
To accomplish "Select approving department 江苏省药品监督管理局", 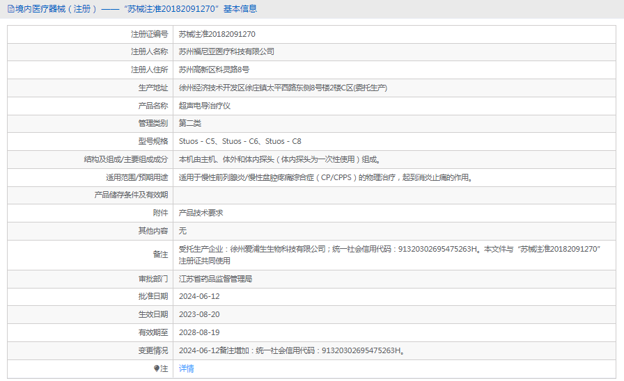I will pos(215,279).
